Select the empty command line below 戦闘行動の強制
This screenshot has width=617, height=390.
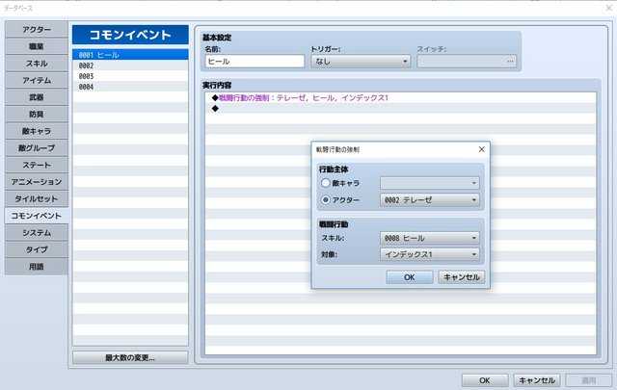point(400,108)
